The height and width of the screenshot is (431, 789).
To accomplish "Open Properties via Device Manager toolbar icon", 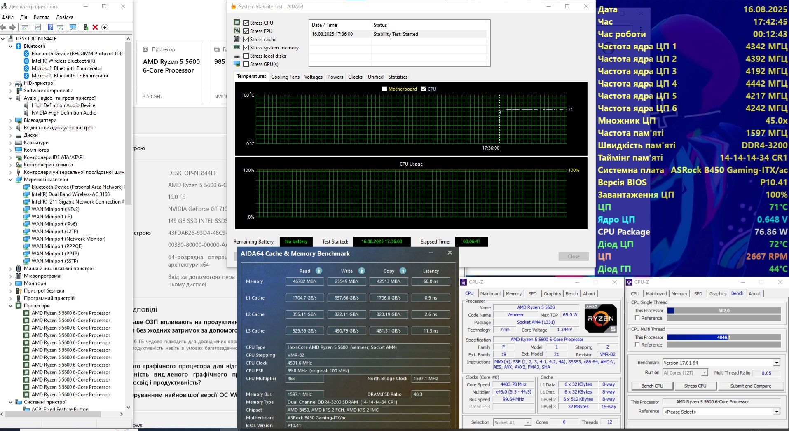I will coord(38,27).
